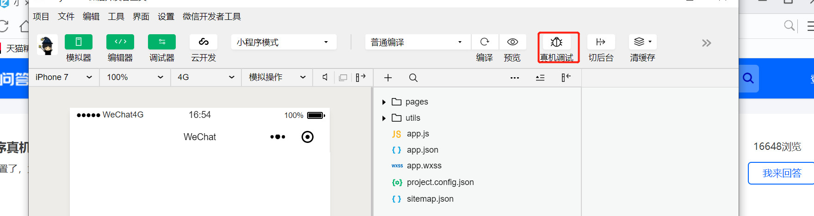Click the 预览 preview eye icon

coord(512,42)
